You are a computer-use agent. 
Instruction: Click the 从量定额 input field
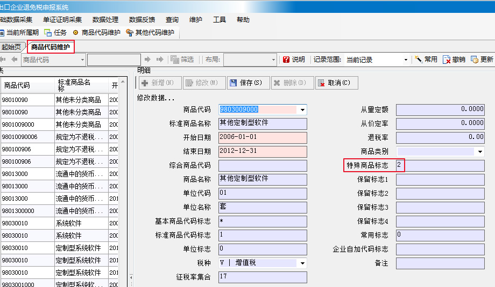coord(440,110)
